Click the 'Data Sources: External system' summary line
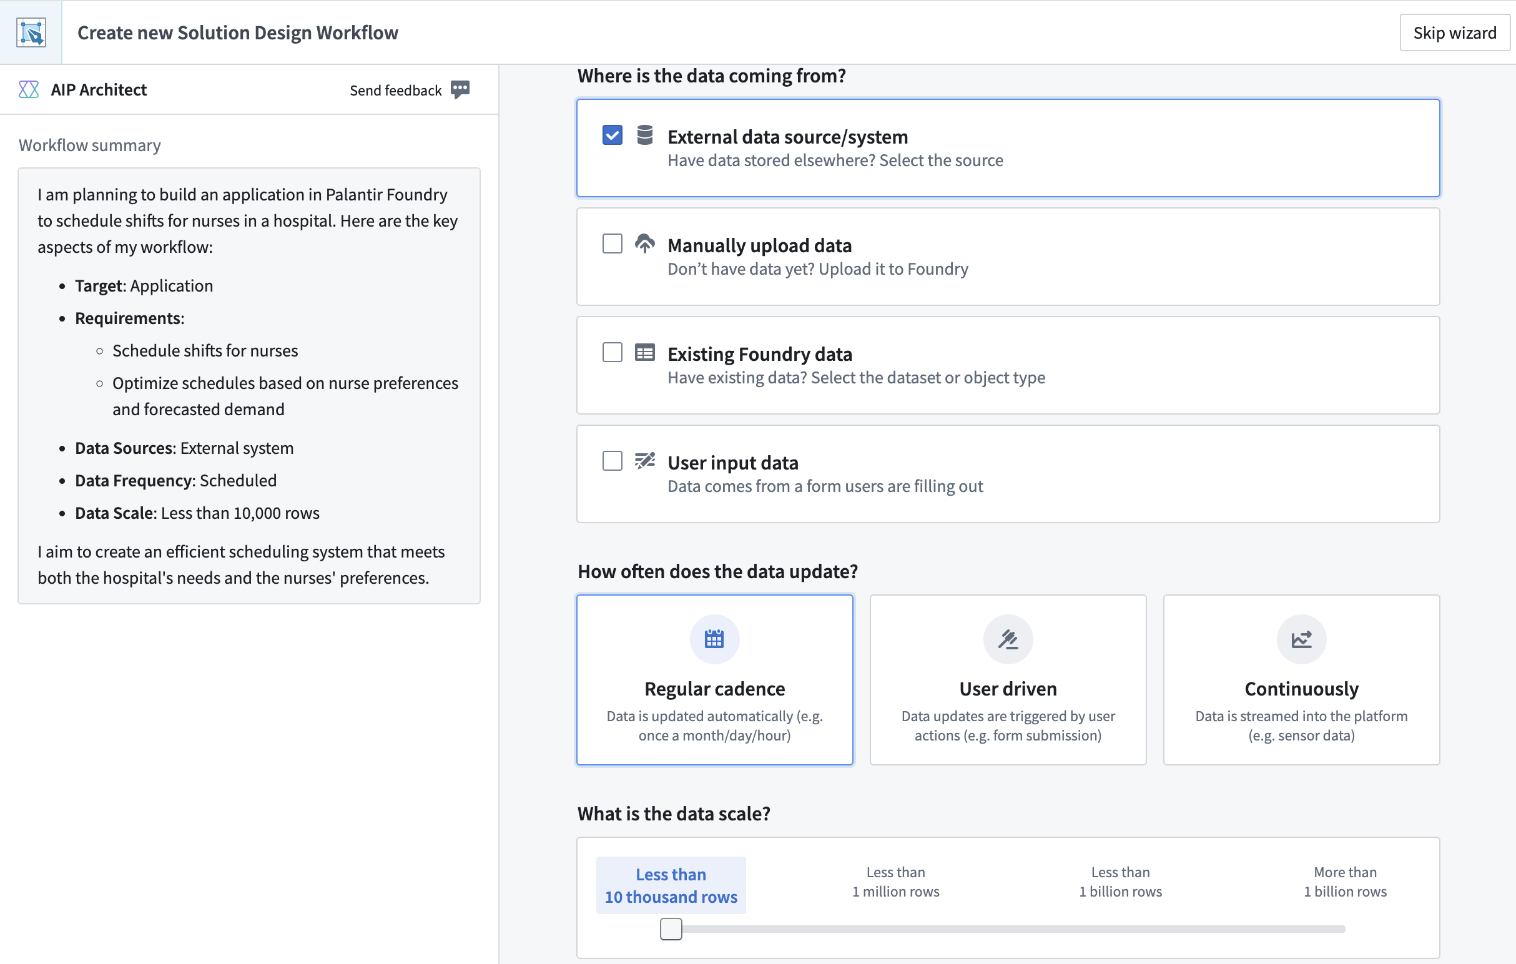This screenshot has height=964, width=1516. 184,448
